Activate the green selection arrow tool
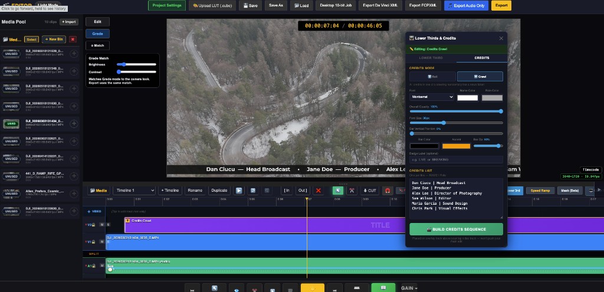604x292 pixels. 338,191
